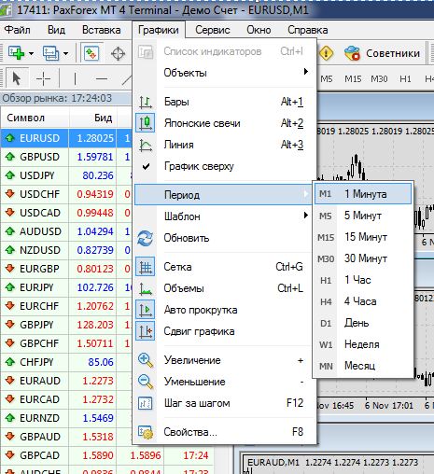Open the New Chart dropdown arrow
Viewport: 434px width, 474px height.
pos(31,53)
